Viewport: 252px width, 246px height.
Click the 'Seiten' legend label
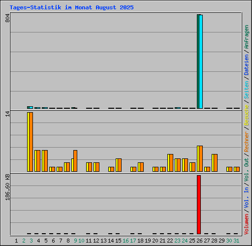tap(247, 90)
